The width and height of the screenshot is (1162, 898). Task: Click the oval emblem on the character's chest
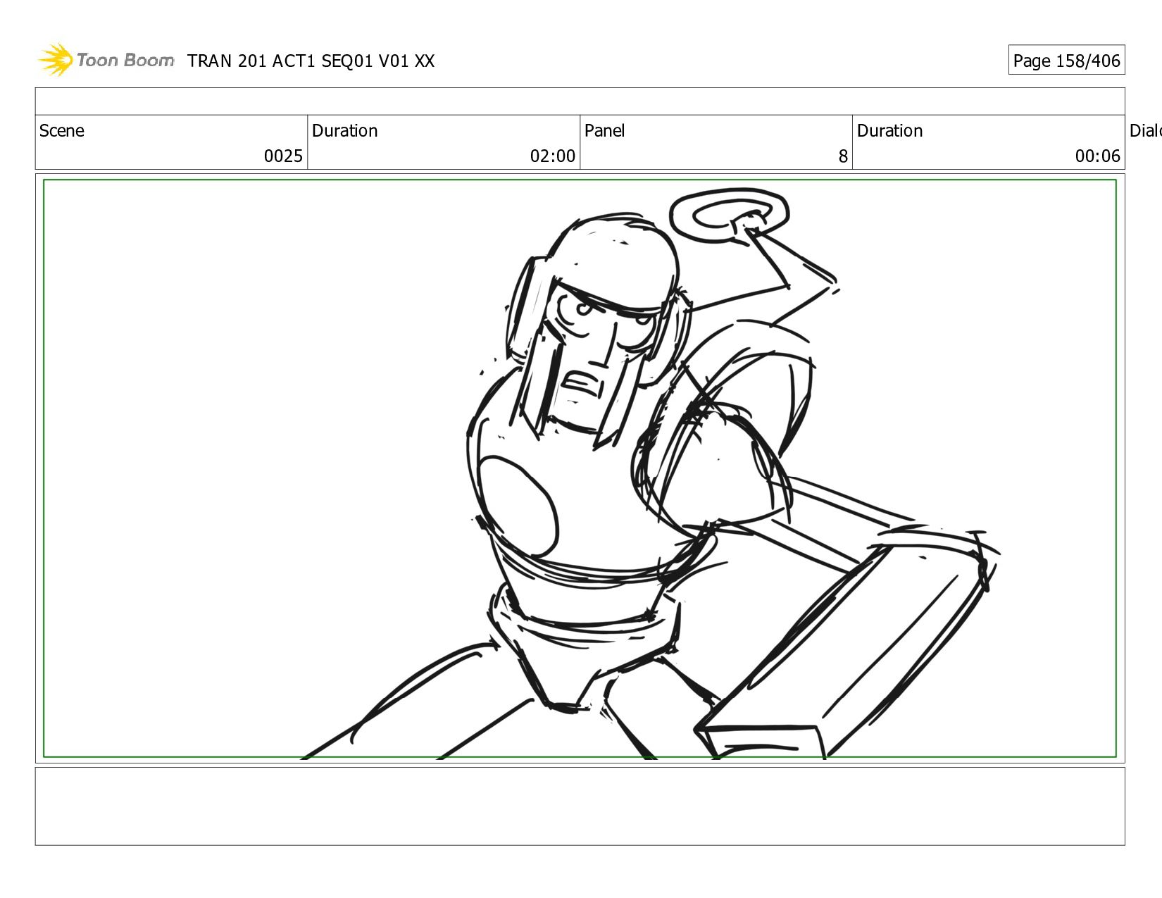point(518,505)
